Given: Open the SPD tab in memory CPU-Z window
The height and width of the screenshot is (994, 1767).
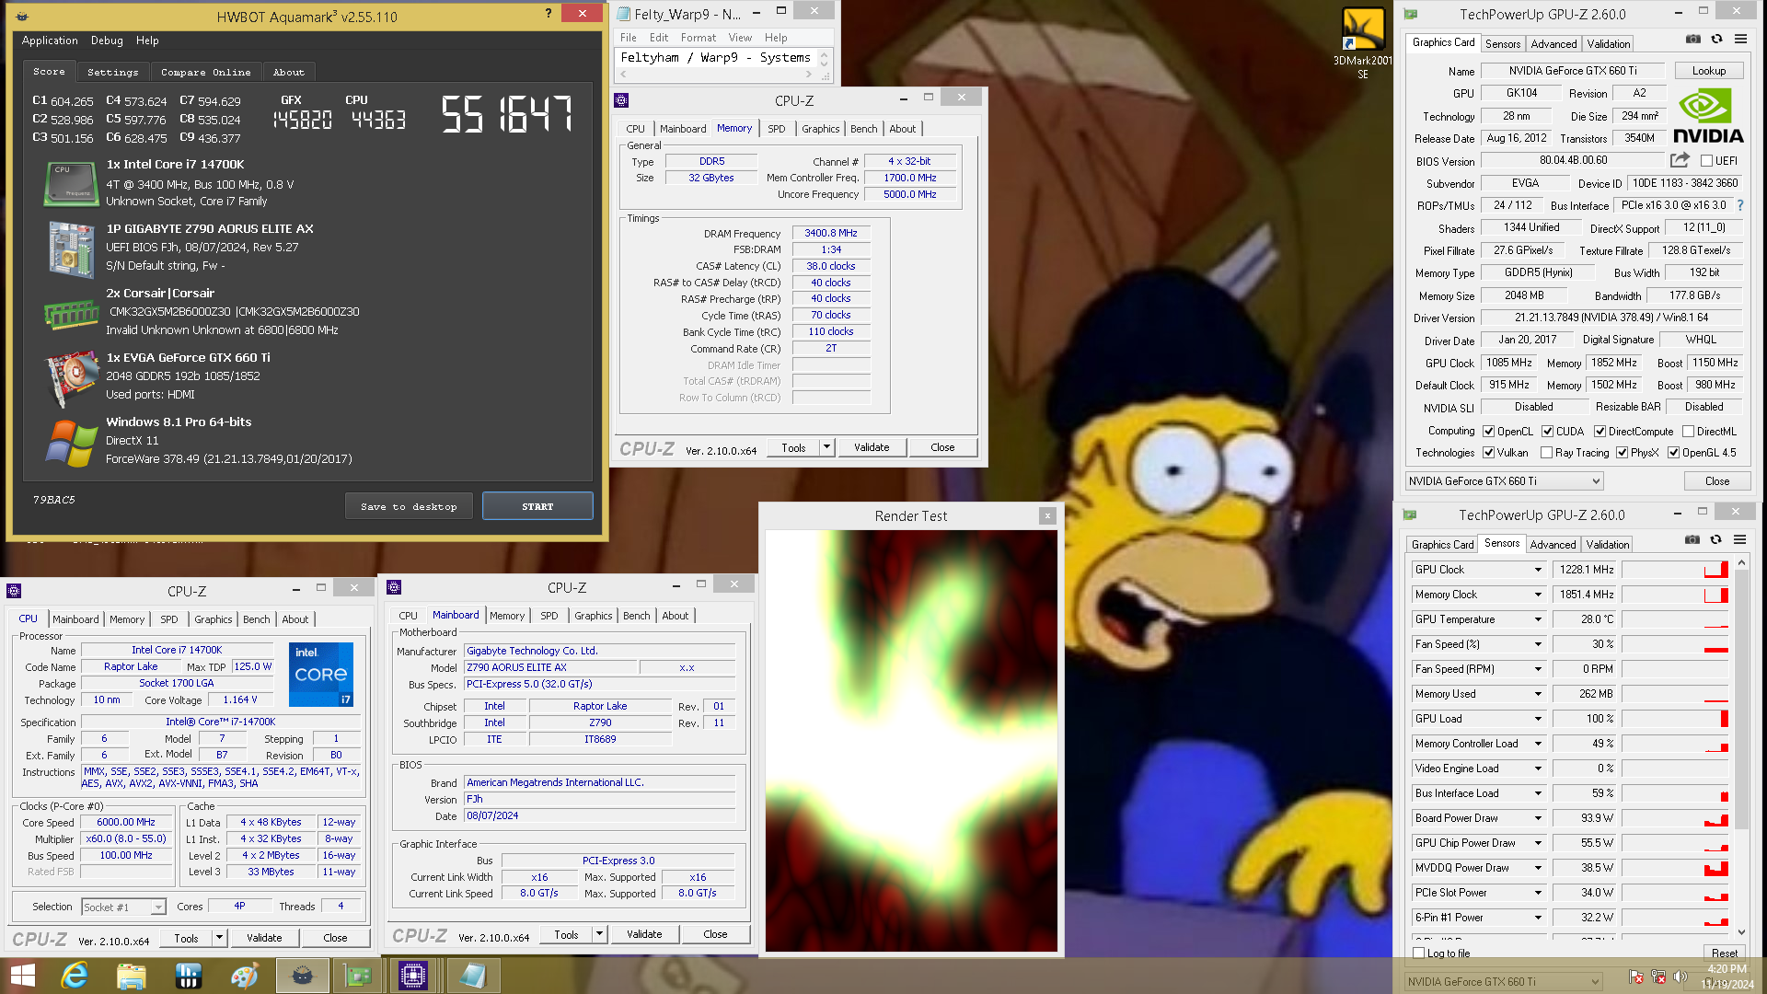Looking at the screenshot, I should 777,129.
